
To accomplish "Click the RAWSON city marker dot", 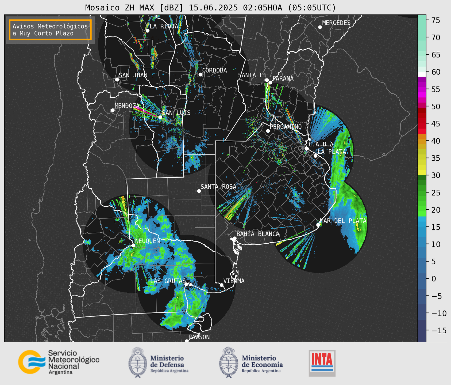I will 187,341.
